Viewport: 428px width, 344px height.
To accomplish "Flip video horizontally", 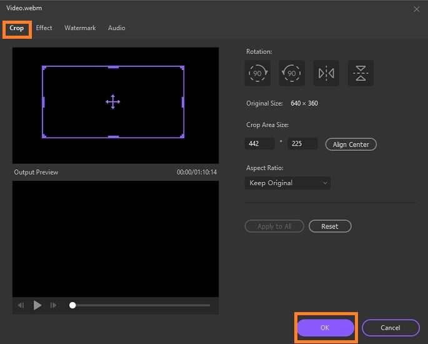I will (x=326, y=73).
